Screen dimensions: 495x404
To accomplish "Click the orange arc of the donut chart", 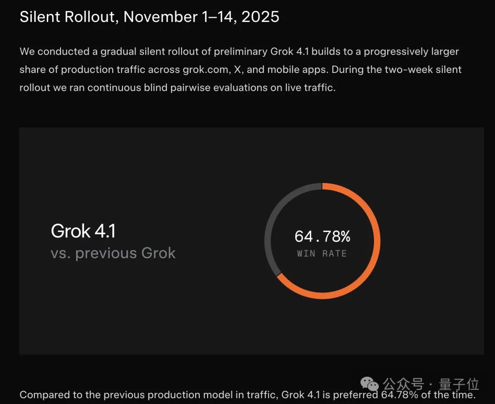I will coord(377,241).
